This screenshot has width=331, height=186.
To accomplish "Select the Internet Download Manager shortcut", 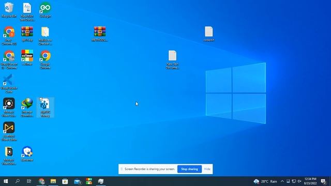I will coord(27,107).
